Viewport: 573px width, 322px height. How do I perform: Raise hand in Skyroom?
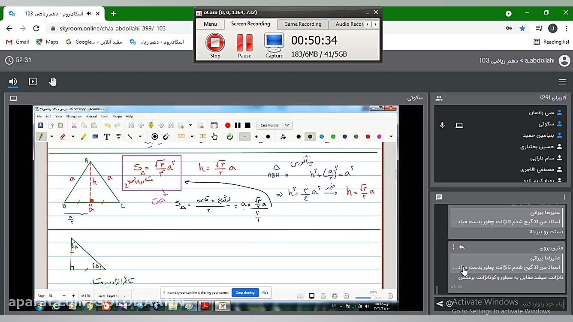pyautogui.click(x=53, y=81)
